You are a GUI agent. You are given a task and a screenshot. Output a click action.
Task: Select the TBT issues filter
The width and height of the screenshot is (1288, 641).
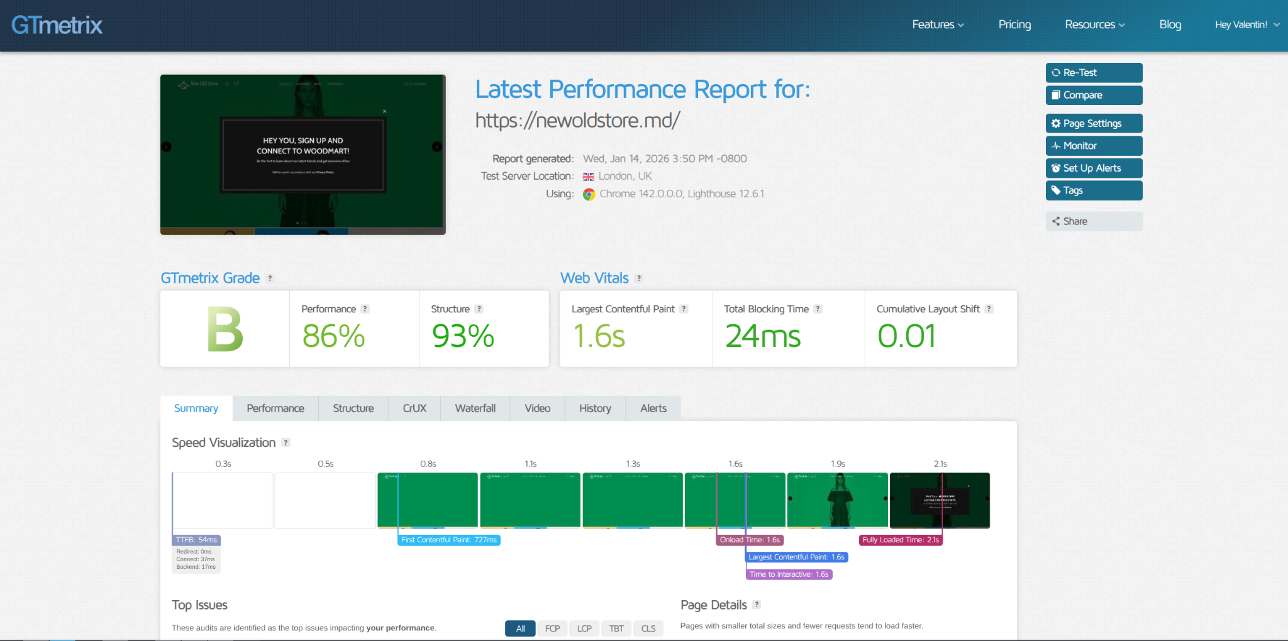coord(616,628)
